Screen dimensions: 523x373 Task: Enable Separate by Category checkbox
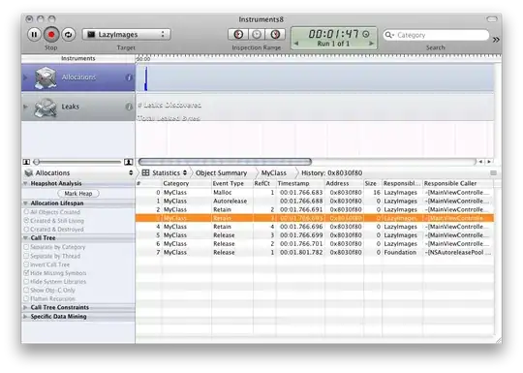[26, 247]
